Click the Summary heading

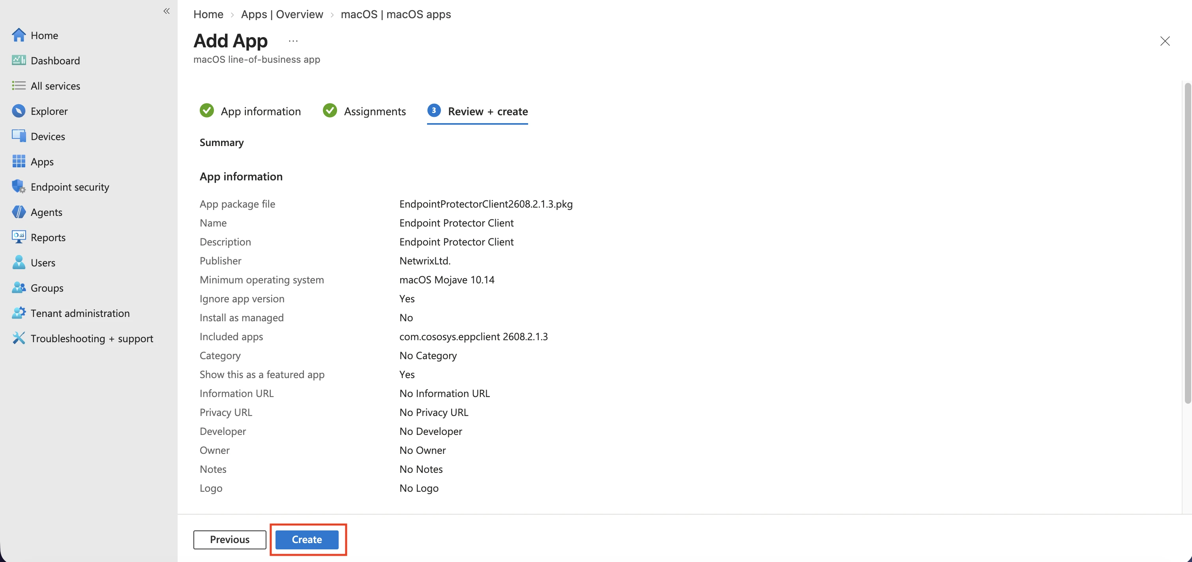[222, 142]
